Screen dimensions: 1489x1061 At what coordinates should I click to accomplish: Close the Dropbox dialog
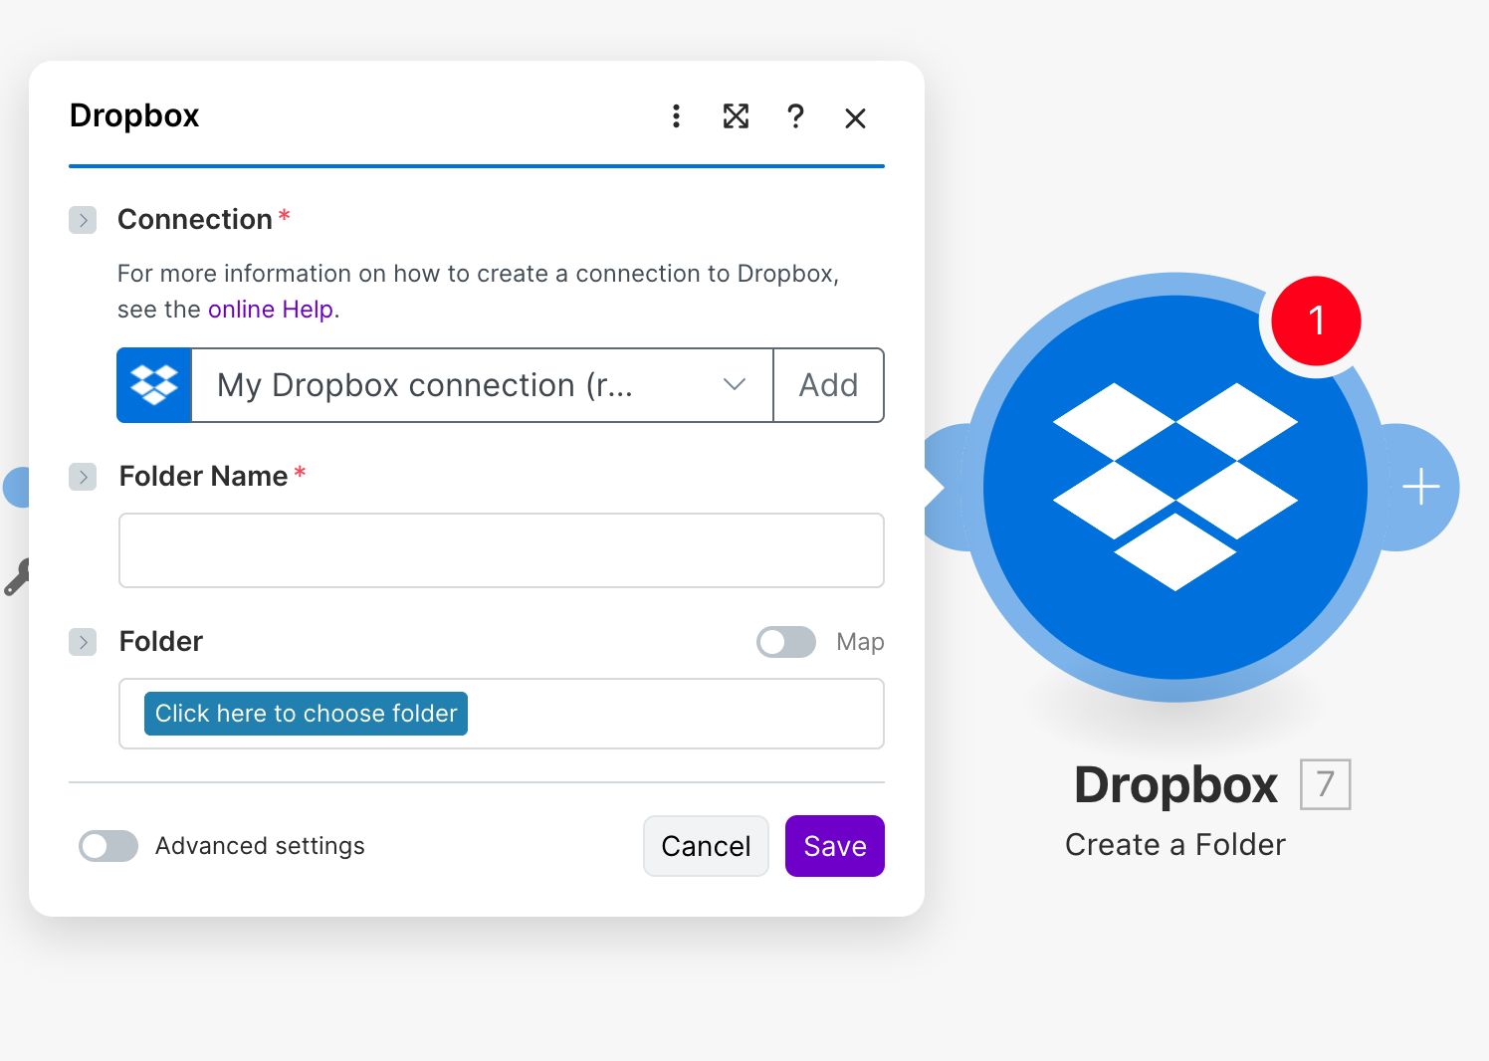855,118
